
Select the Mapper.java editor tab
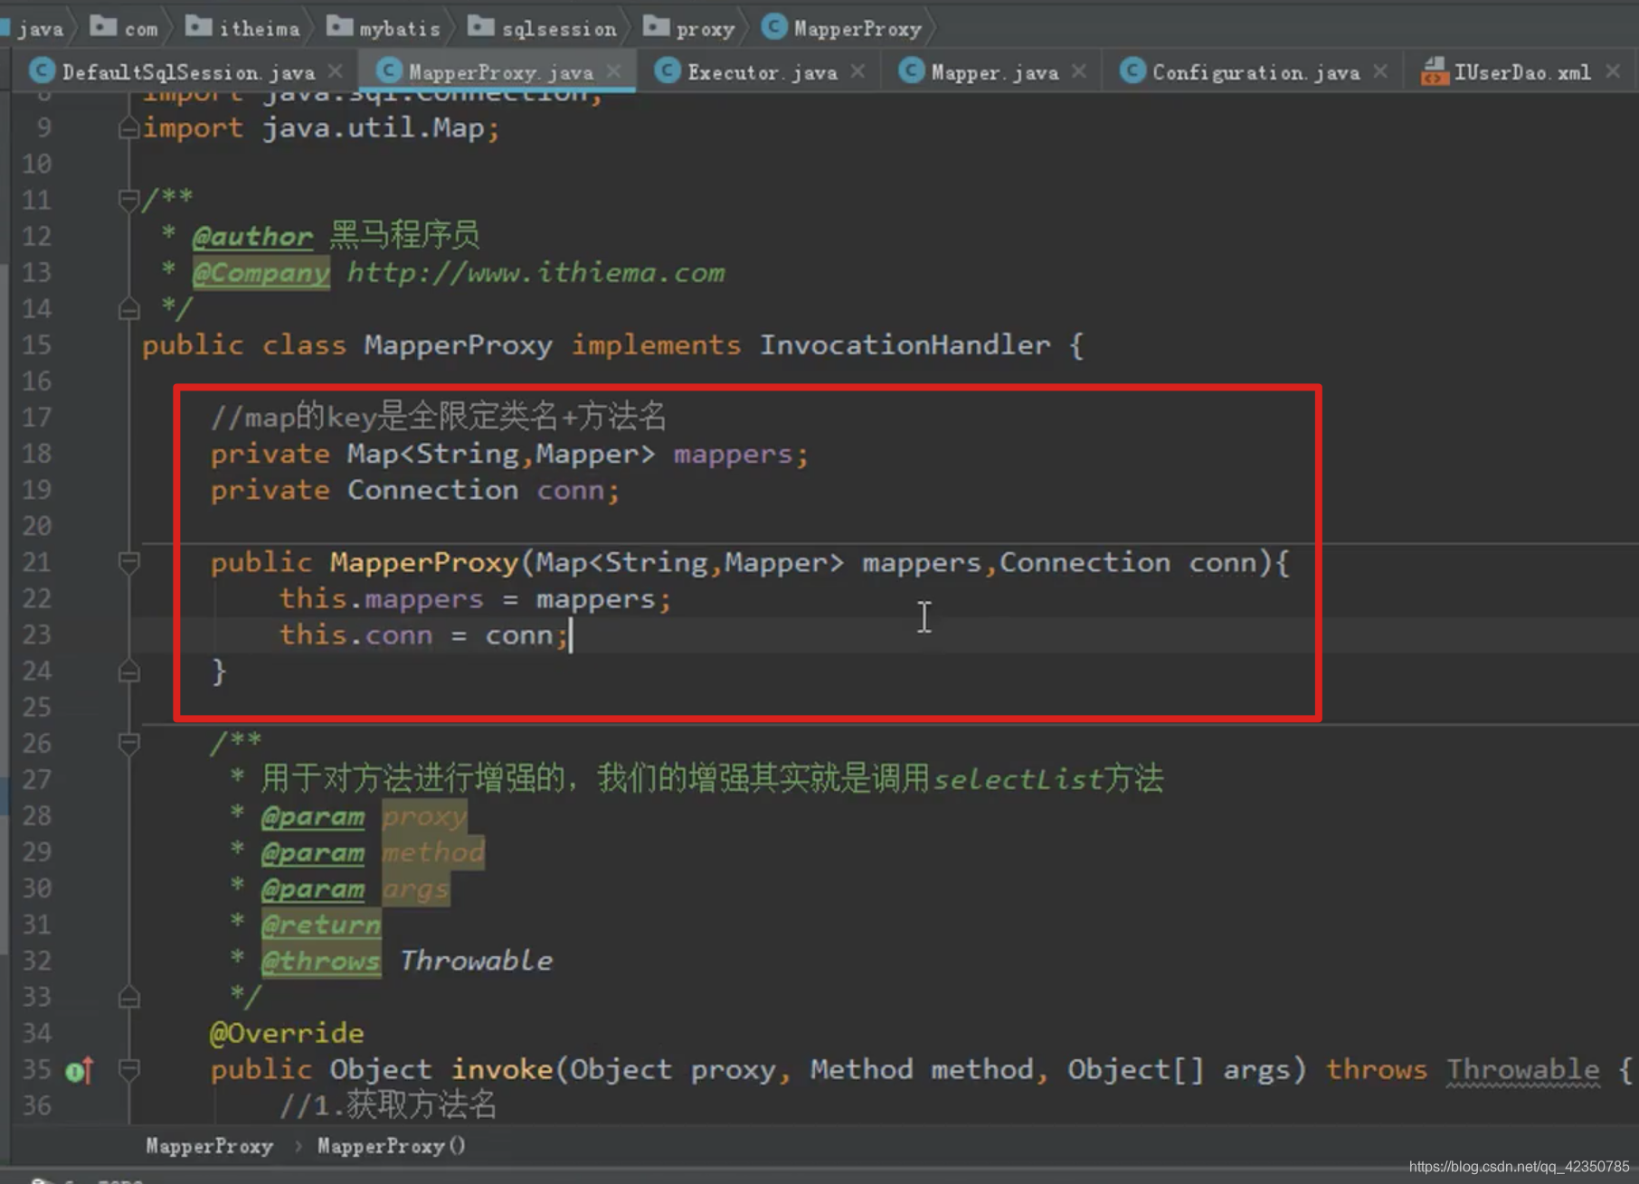(x=995, y=72)
